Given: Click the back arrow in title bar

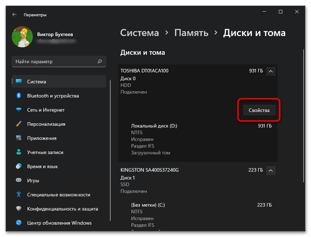Looking at the screenshot, I should pos(14,15).
